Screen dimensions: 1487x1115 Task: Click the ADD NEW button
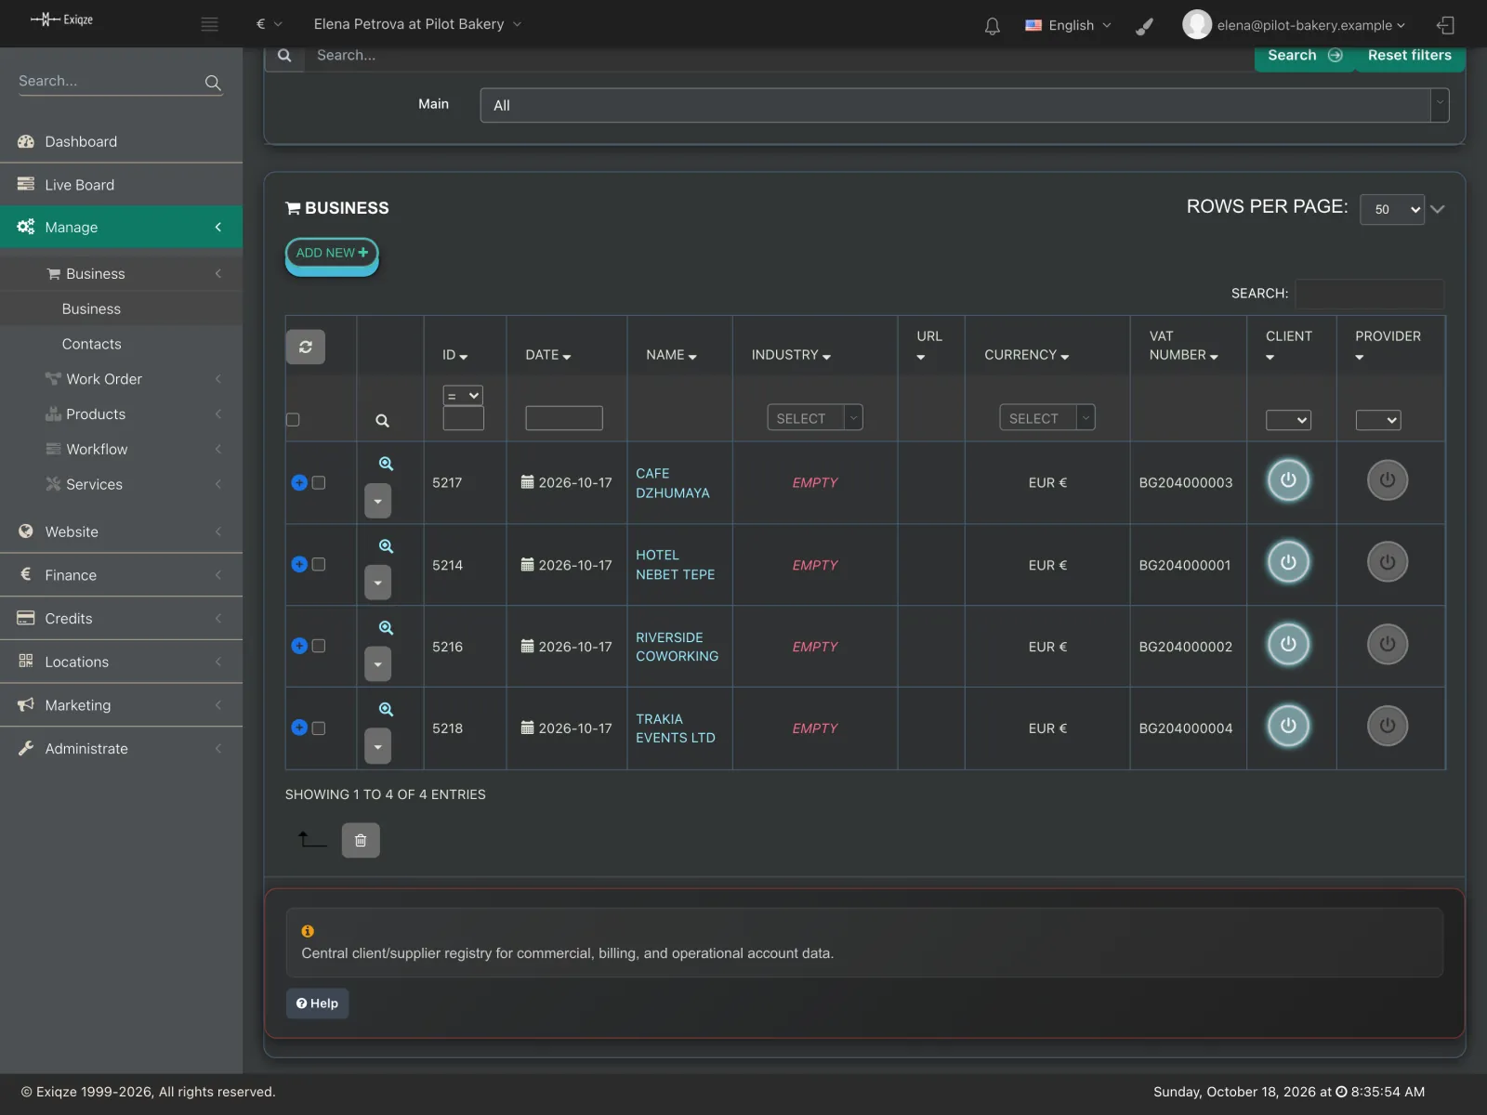[332, 254]
